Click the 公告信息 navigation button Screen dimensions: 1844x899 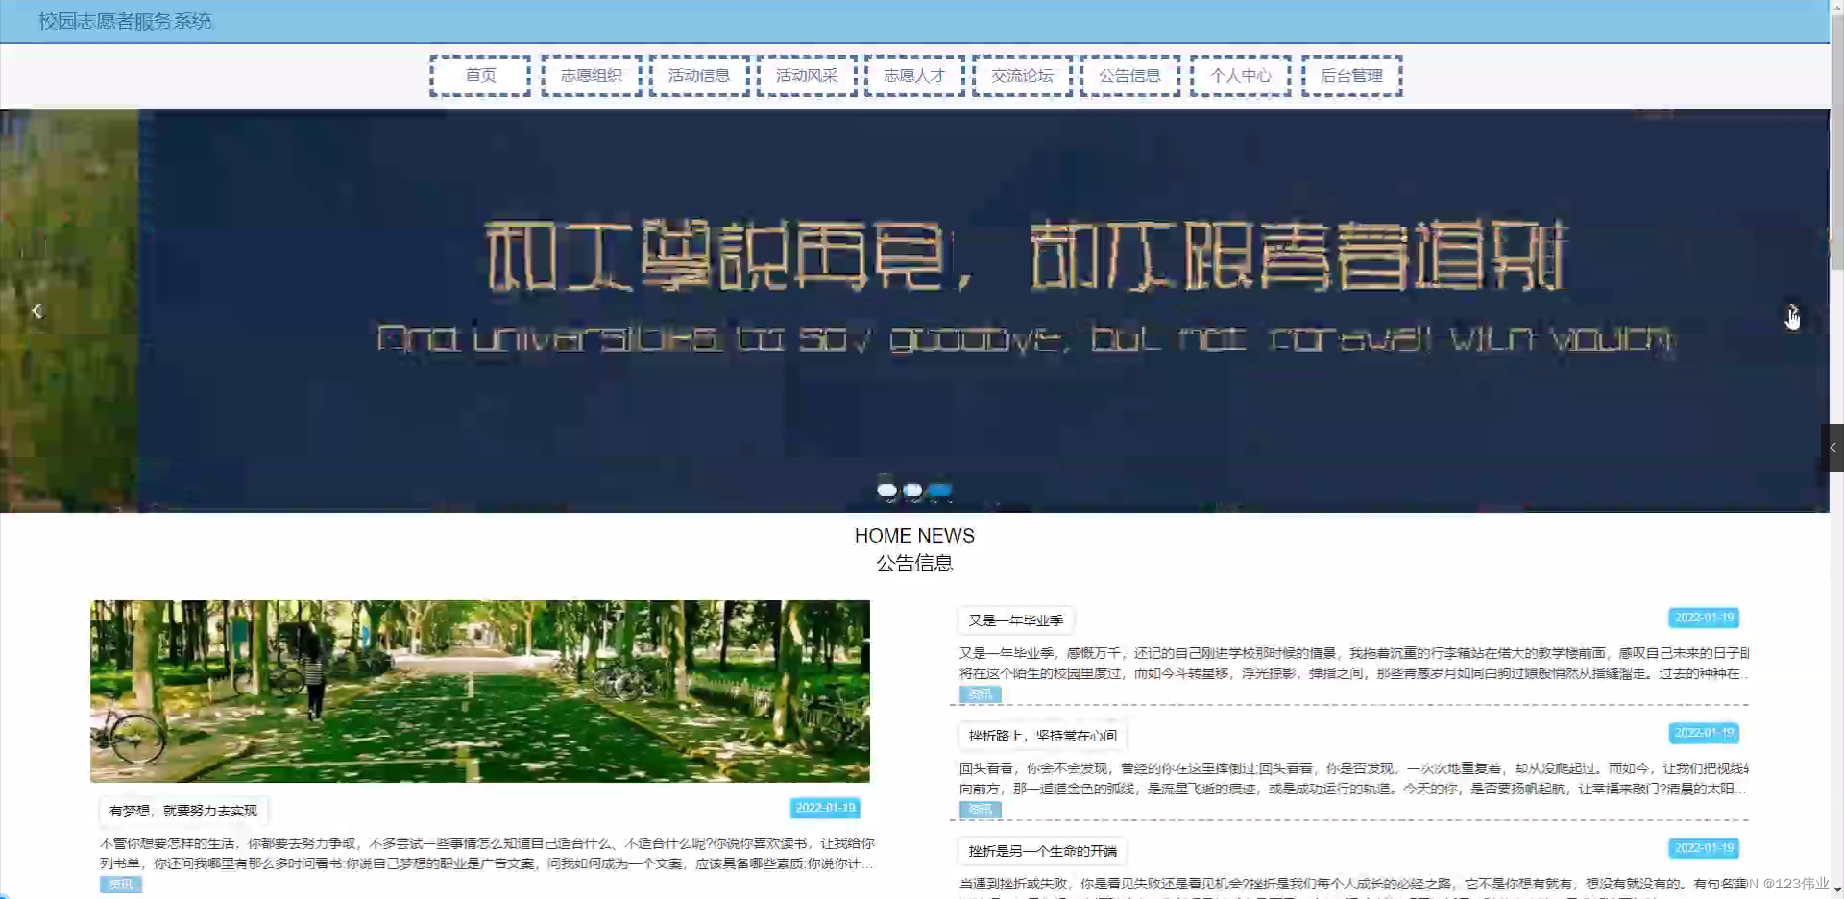1129,75
